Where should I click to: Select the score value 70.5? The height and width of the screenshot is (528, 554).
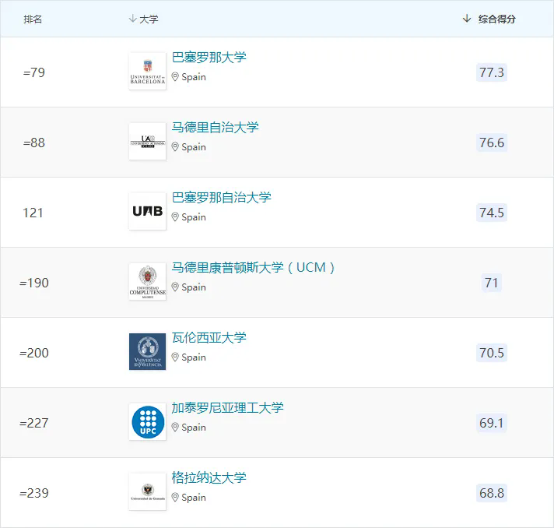coord(492,353)
